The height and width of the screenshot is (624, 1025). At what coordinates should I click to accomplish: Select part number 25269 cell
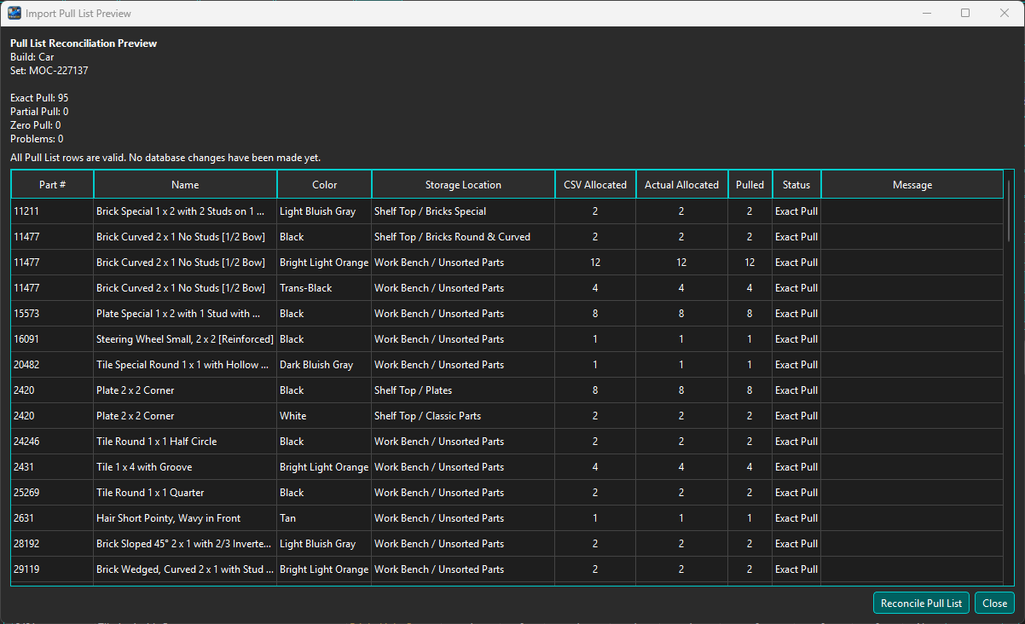pos(53,493)
